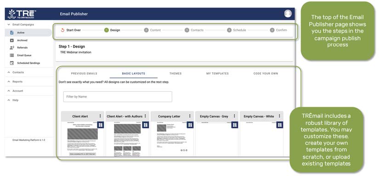Image resolution: width=380 pixels, height=176 pixels.
Task: Switch to Themes tab
Action: point(176,73)
